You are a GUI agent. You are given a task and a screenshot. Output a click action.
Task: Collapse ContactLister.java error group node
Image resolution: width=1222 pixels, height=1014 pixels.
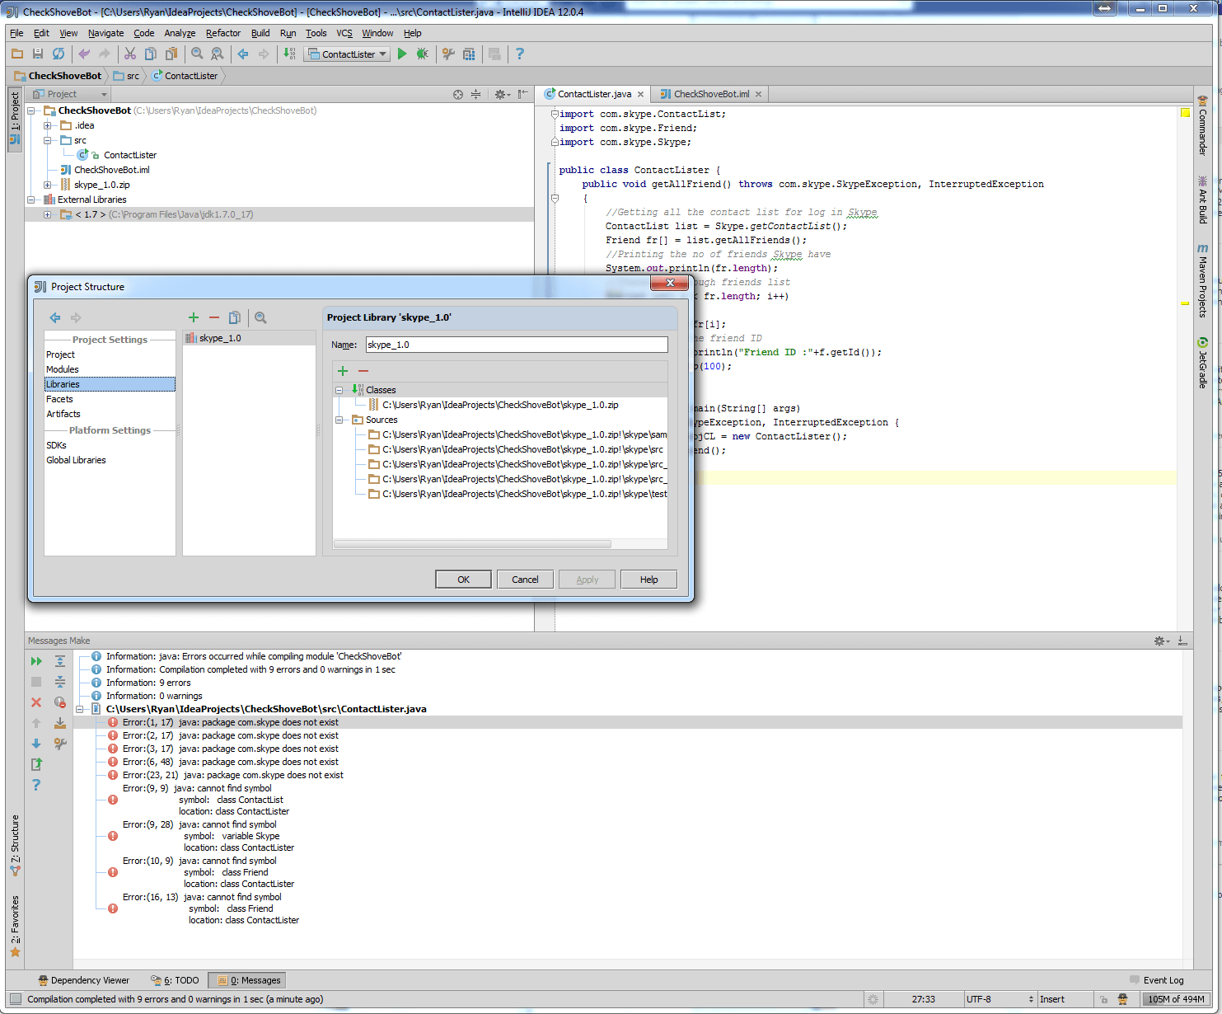coord(80,709)
